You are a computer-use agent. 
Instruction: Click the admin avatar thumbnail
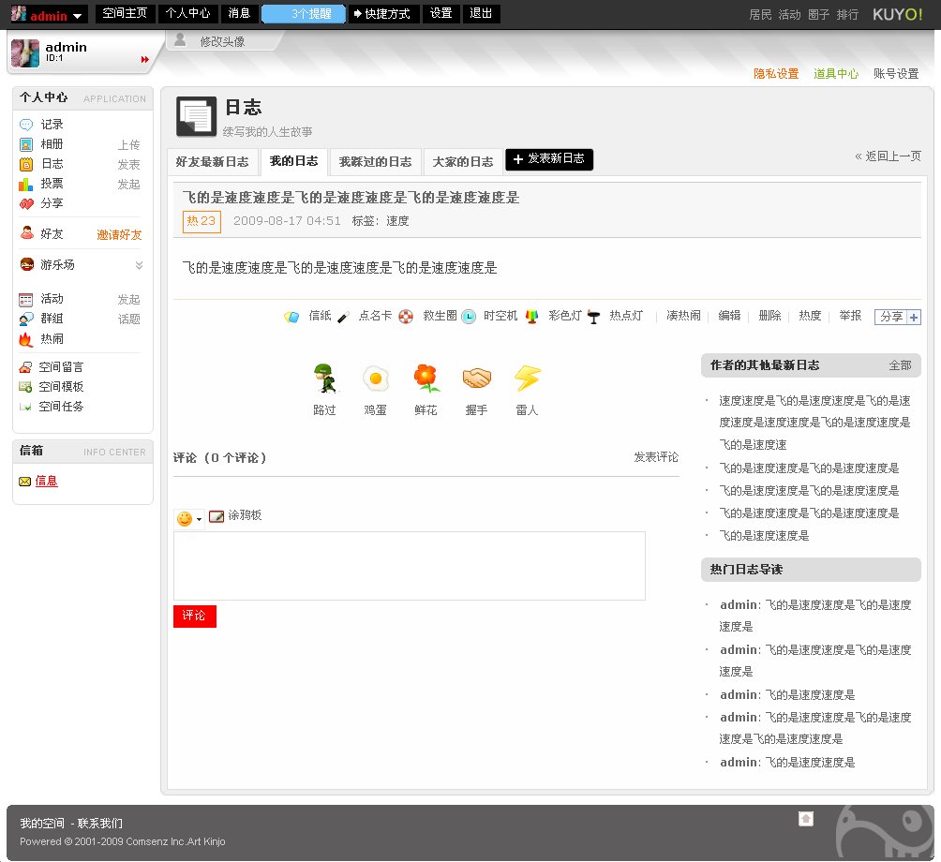[x=25, y=52]
